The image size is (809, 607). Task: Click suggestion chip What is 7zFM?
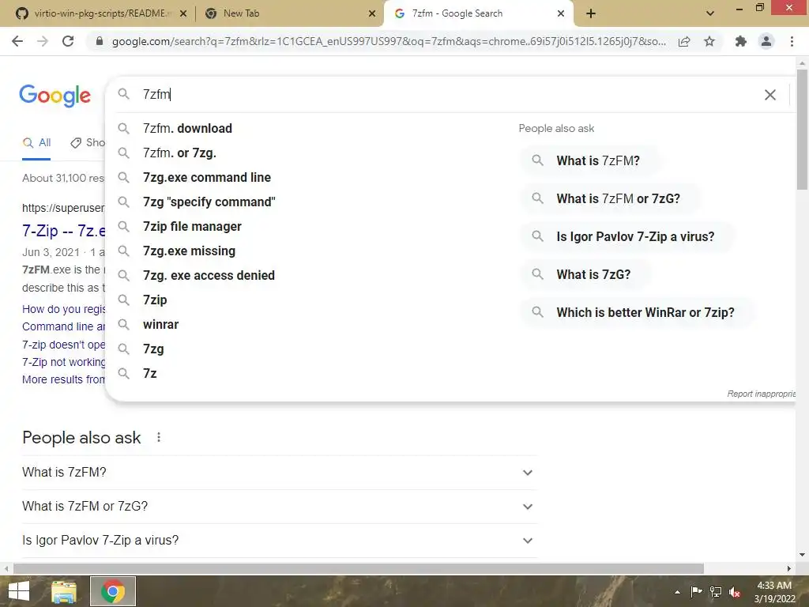tap(591, 160)
